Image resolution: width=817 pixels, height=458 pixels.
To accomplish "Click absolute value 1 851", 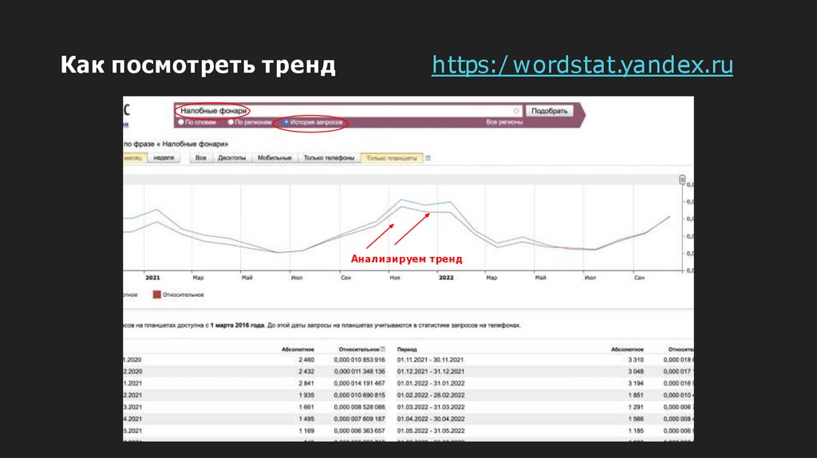I will point(636,396).
